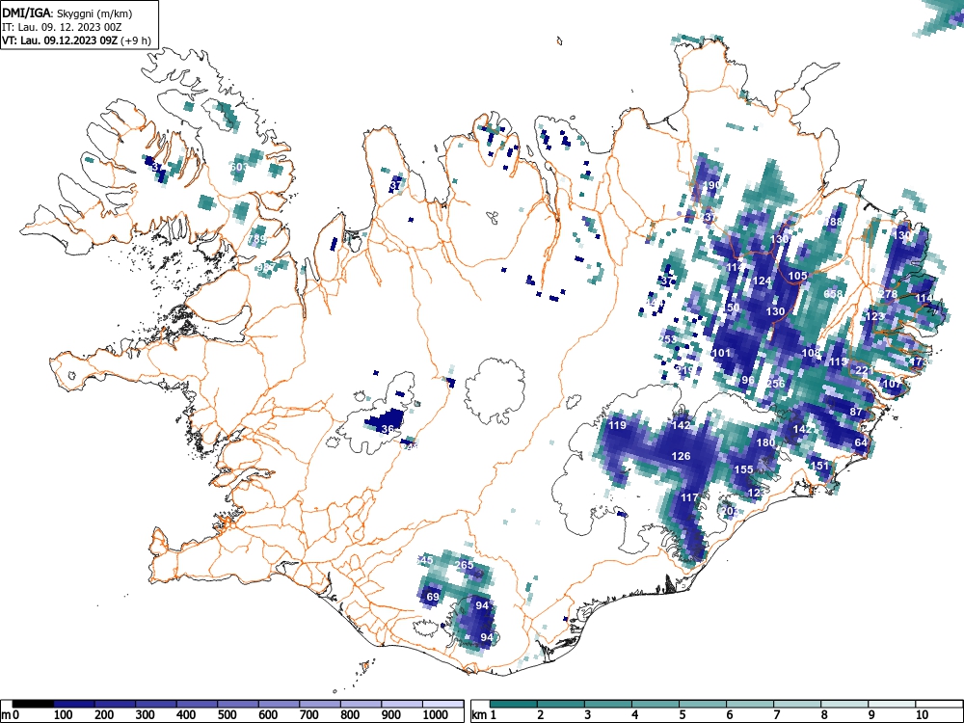Click the 'IT: Lau. 09. 12. 2023 00Z' line

click(x=62, y=27)
